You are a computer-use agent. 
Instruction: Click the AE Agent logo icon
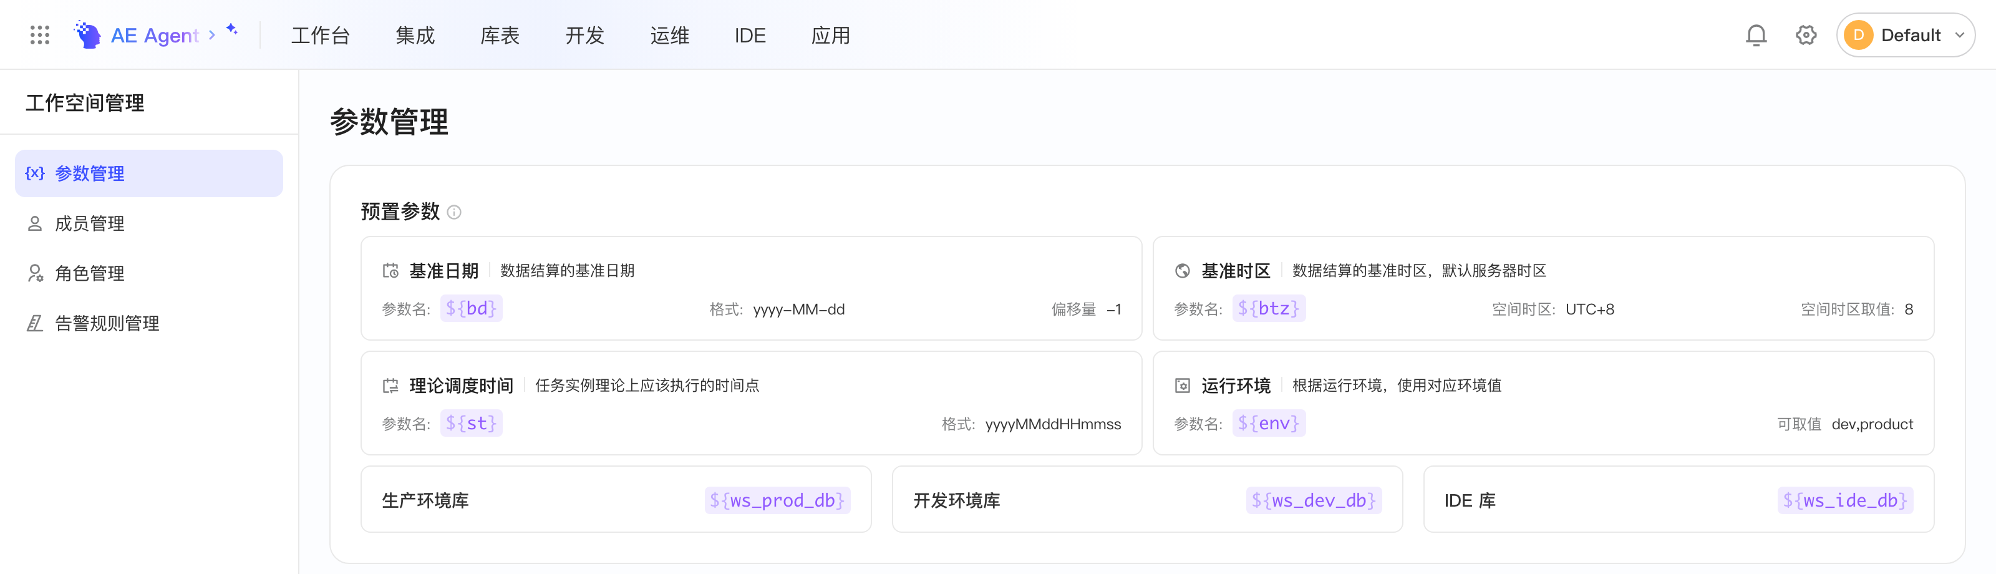[x=87, y=35]
